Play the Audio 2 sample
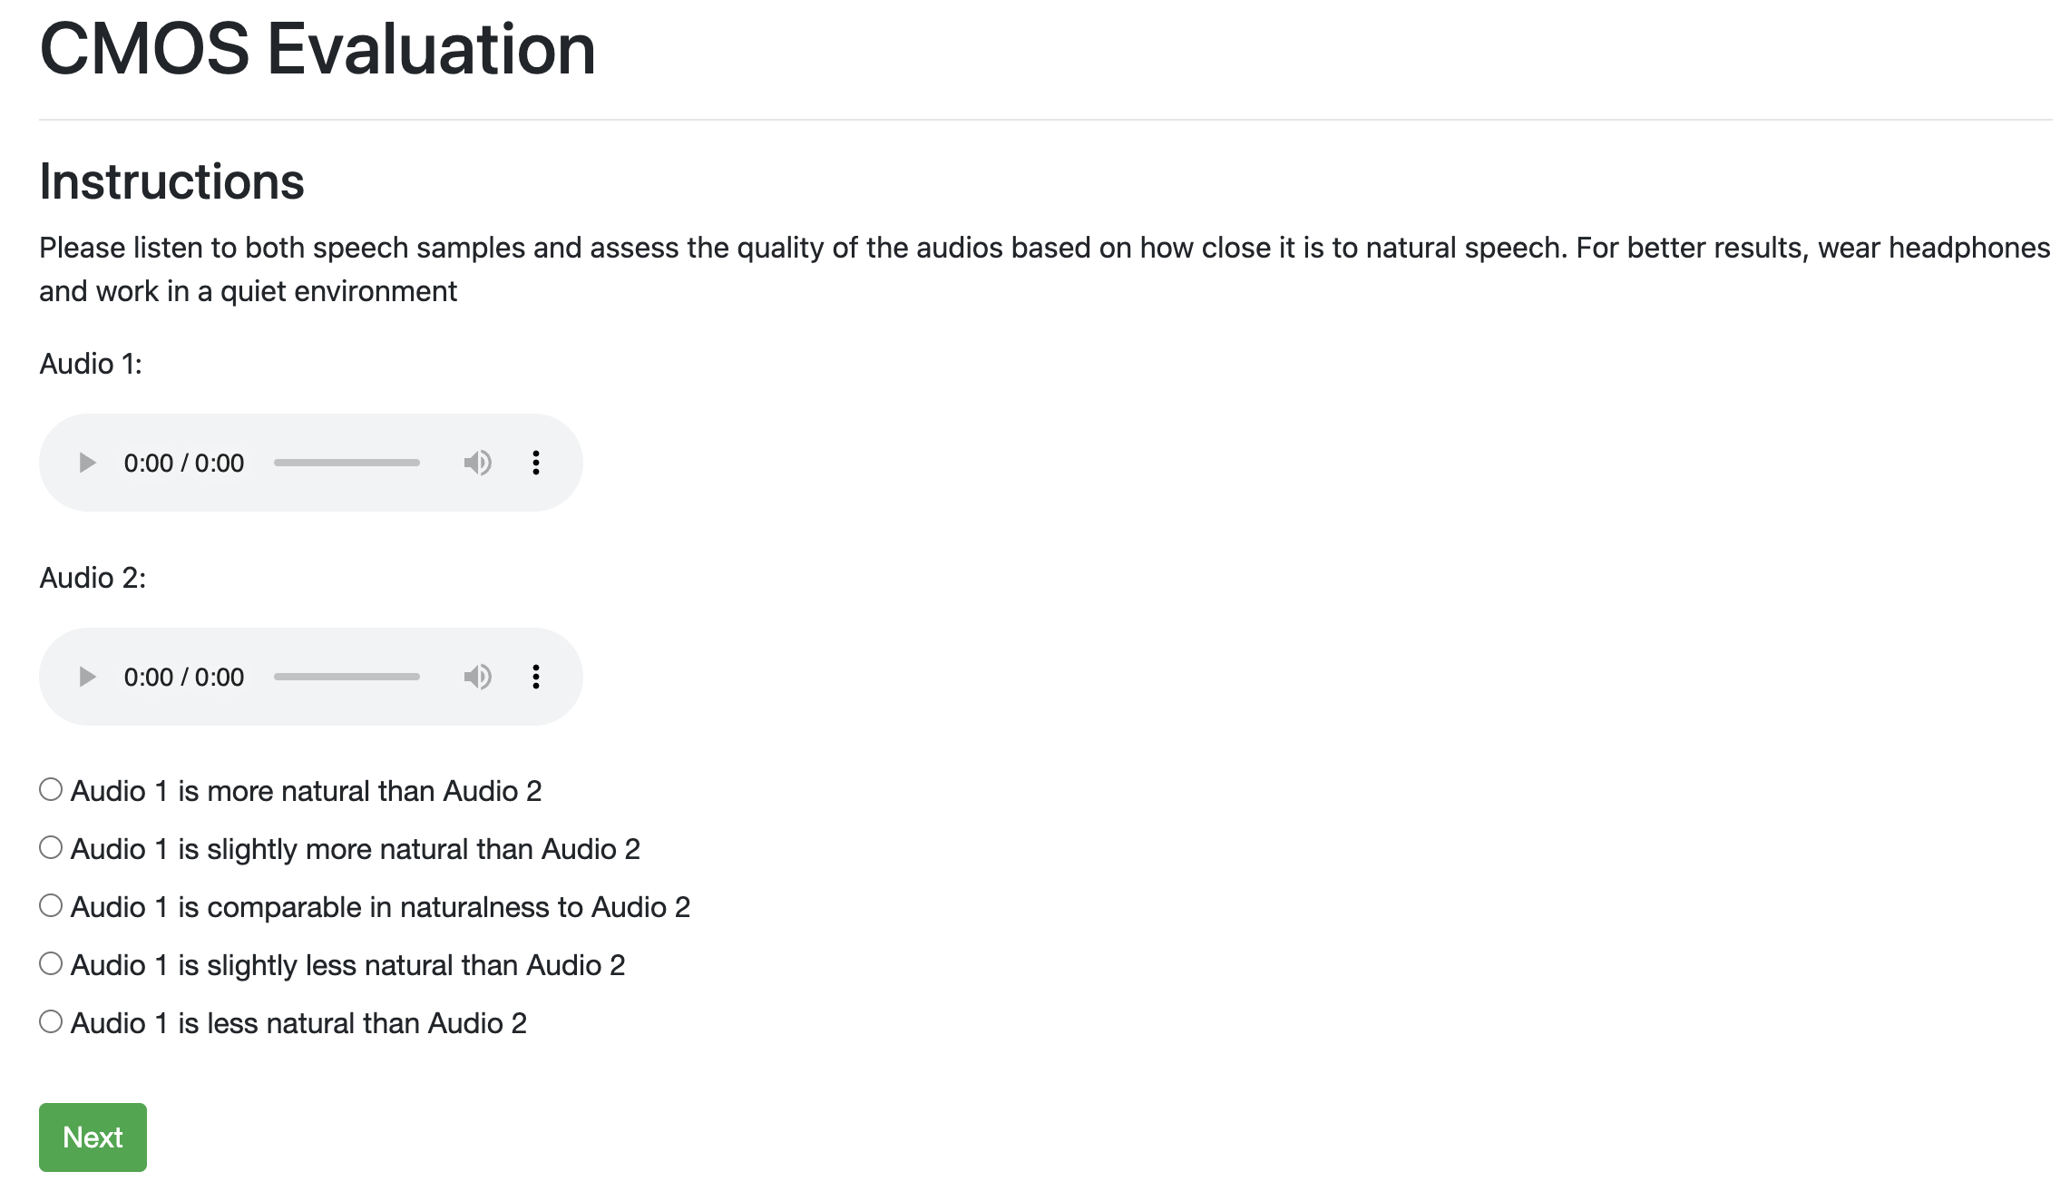The image size is (2070, 1191). (x=87, y=677)
